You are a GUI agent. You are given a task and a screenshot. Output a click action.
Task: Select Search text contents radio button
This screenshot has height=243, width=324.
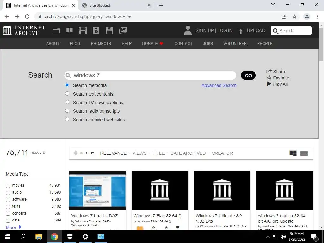[x=67, y=93]
